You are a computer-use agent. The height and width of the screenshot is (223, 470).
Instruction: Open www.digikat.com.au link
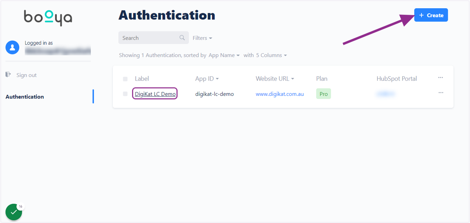tap(280, 94)
